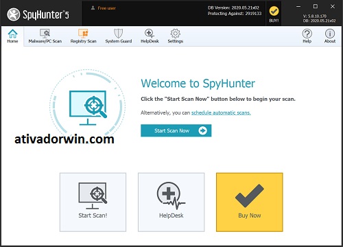Screen dimensions: 343x247
Task: Close the SpyHunter window
Action: (x=333, y=7)
